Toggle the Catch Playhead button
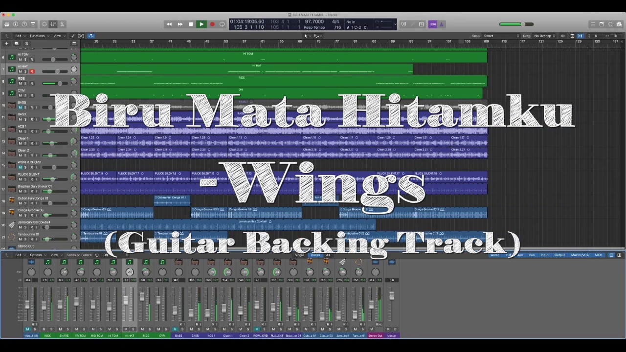Viewport: 626px width, 352px height. pos(91,36)
